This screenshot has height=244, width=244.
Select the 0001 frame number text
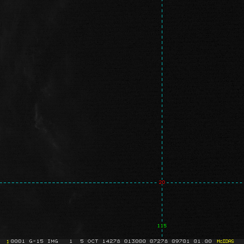pyautogui.click(x=17, y=241)
